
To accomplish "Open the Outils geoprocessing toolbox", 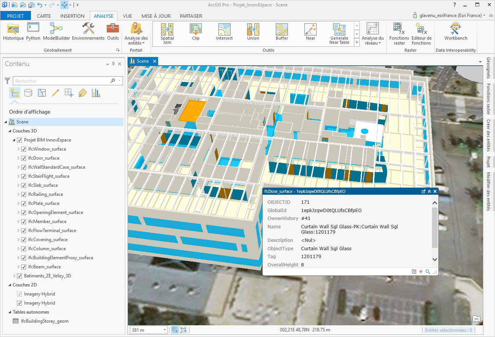I will click(x=113, y=32).
